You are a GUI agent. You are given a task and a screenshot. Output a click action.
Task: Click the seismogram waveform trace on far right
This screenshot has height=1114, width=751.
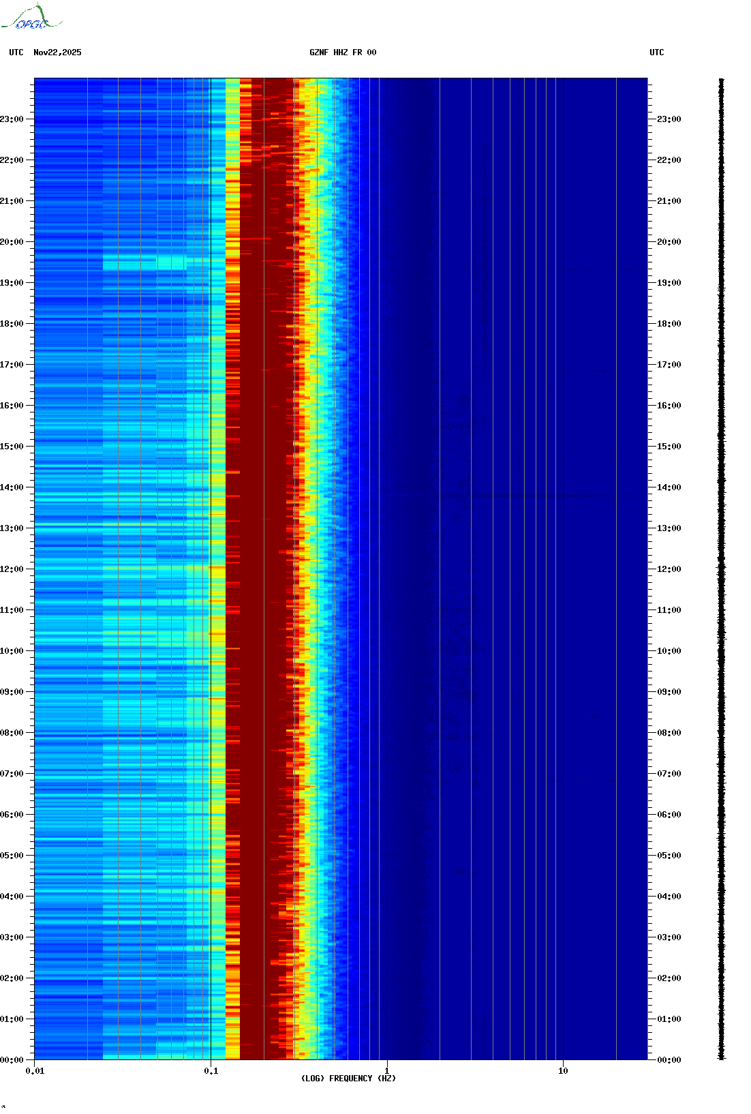[722, 569]
